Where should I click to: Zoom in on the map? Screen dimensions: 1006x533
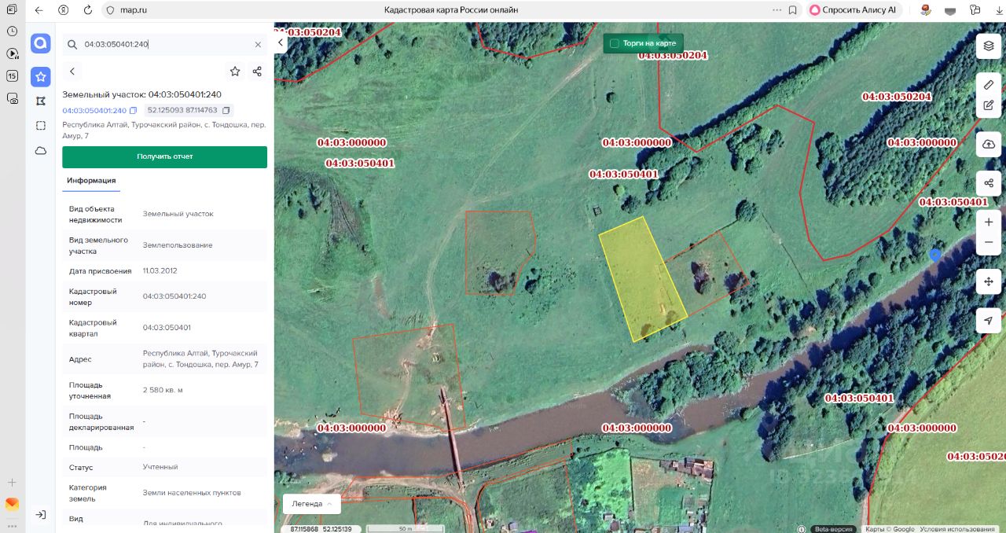click(x=989, y=222)
